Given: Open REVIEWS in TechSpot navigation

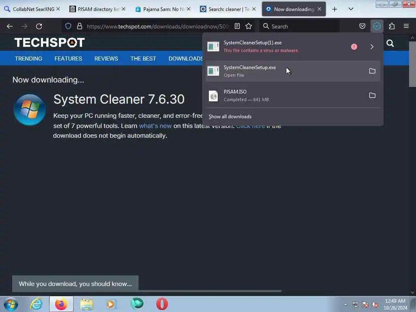Looking at the screenshot, I should [106, 58].
